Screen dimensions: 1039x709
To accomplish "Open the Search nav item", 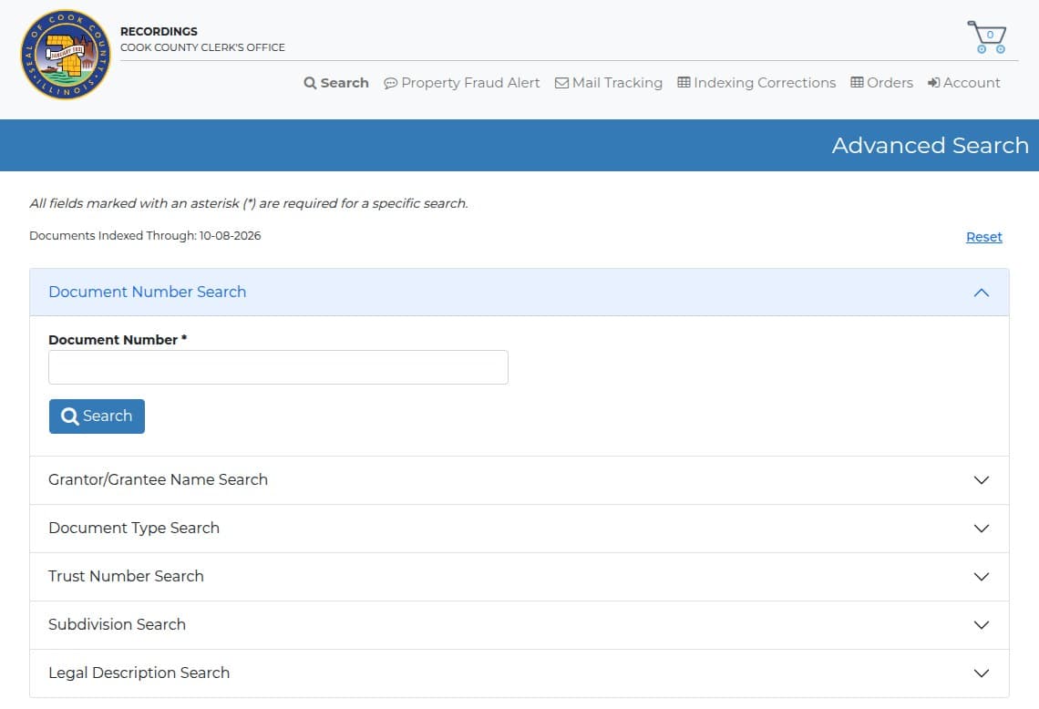I will point(336,83).
